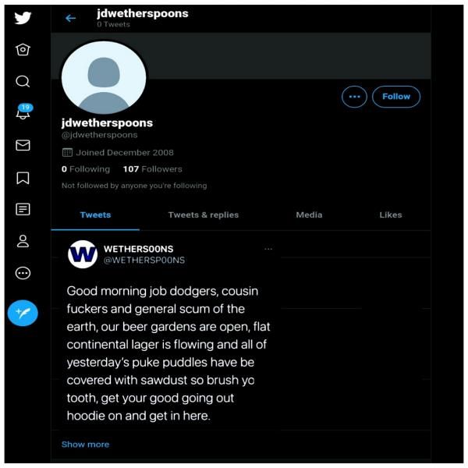468x468 pixels.
Task: Open the More circle icon in sidebar
Action: pyautogui.click(x=23, y=273)
